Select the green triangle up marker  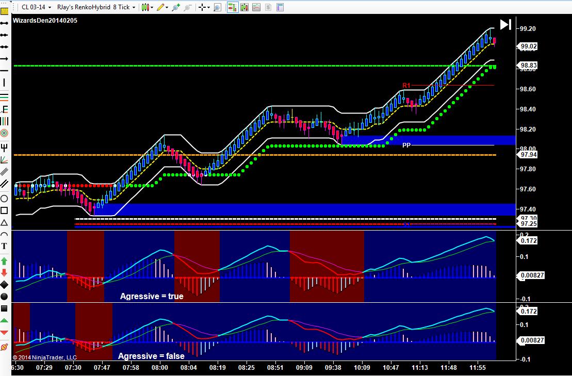(4, 321)
